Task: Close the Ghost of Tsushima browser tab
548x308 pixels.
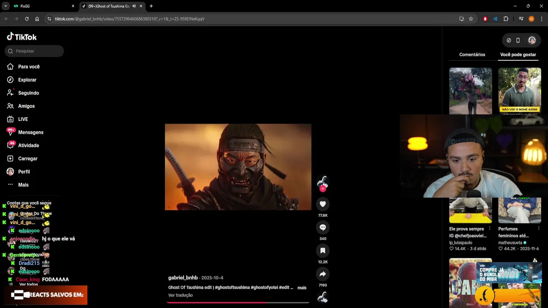Action: 141,6
